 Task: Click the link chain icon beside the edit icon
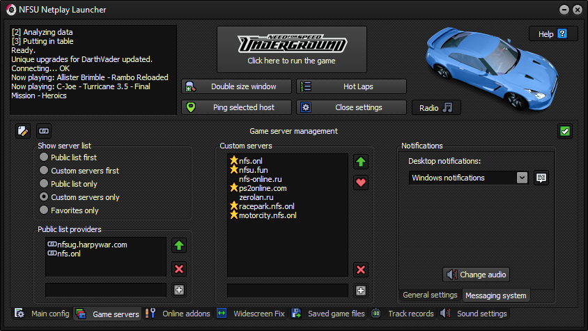(44, 131)
